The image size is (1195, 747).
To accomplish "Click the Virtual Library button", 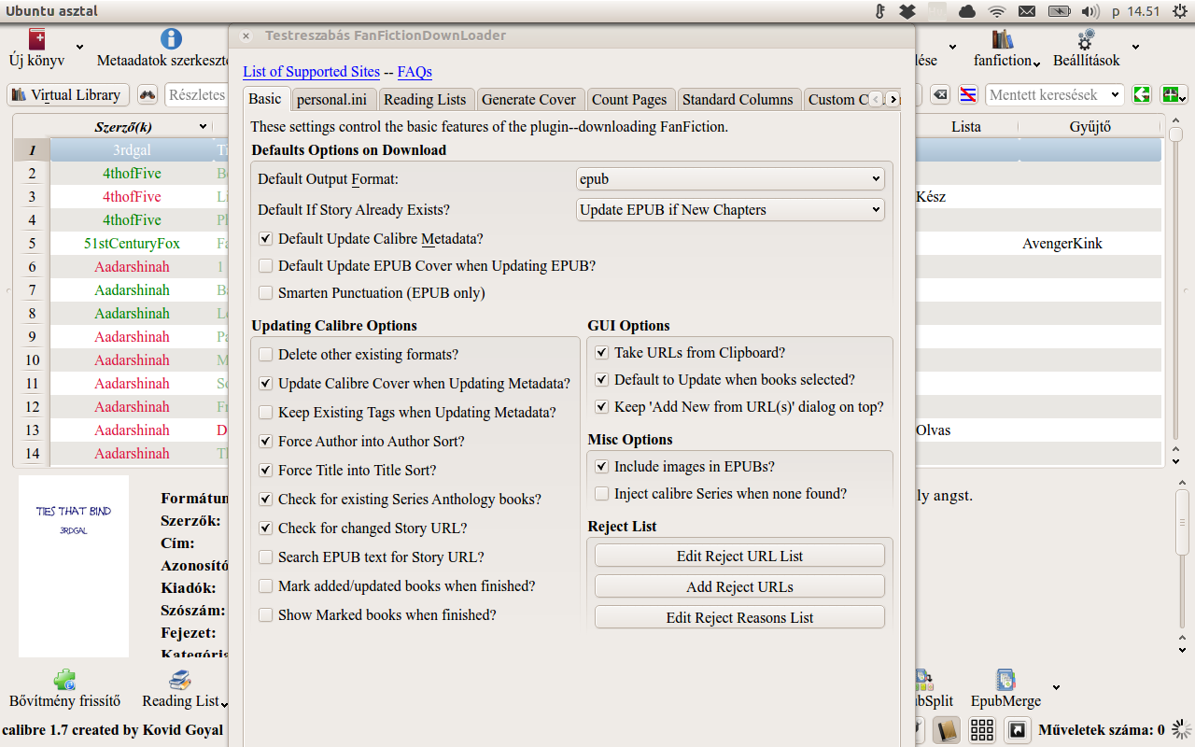I will (67, 94).
